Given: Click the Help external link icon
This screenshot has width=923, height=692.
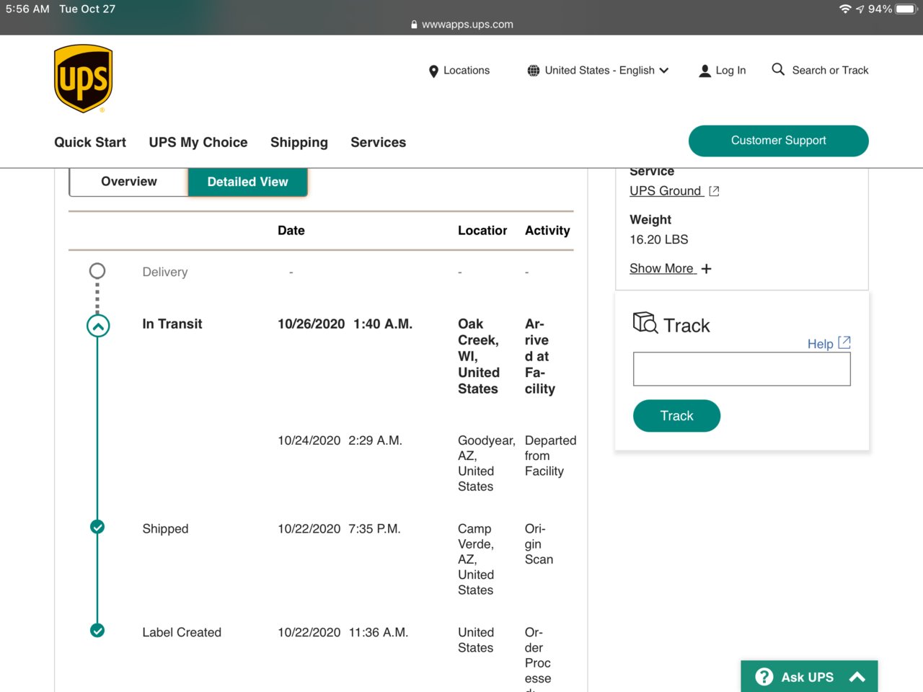Looking at the screenshot, I should pyautogui.click(x=844, y=342).
